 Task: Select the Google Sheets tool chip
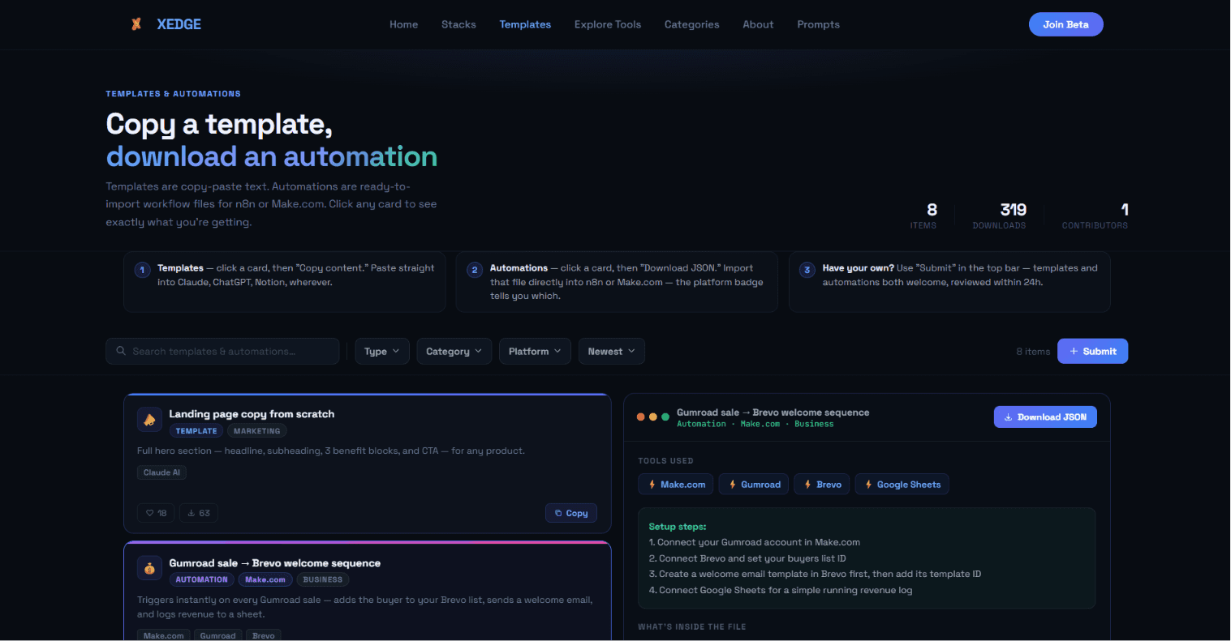(x=902, y=485)
